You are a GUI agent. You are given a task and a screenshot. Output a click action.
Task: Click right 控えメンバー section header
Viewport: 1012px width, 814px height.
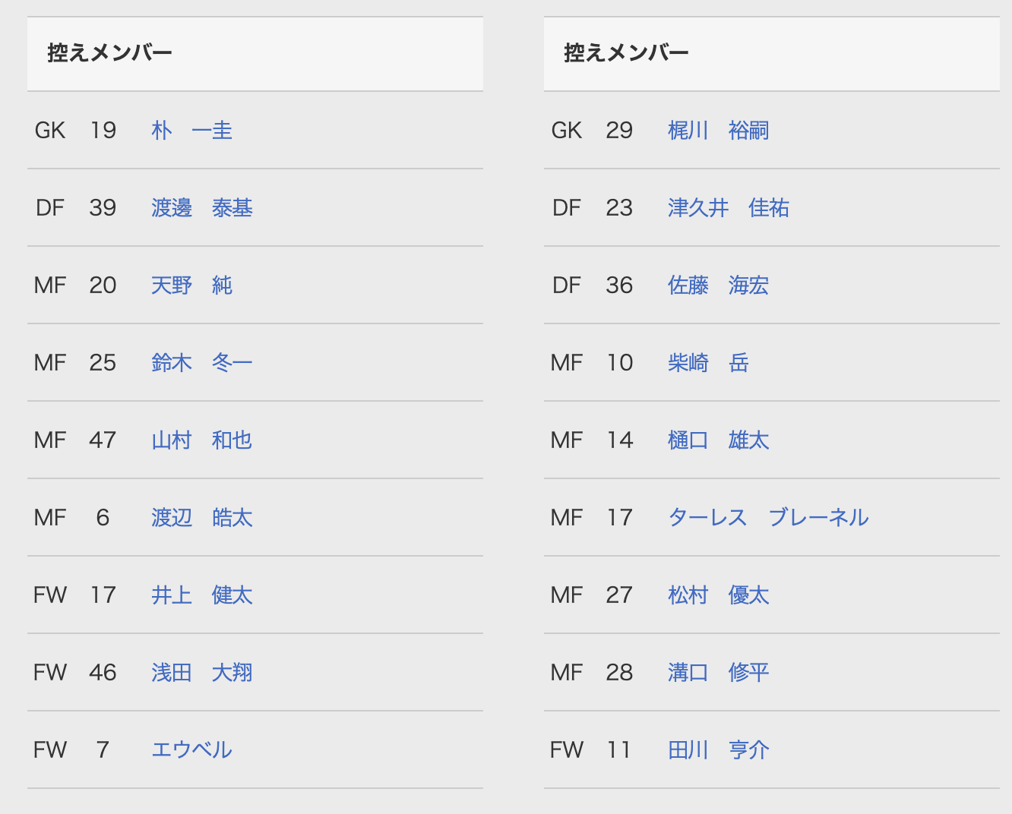click(x=627, y=53)
